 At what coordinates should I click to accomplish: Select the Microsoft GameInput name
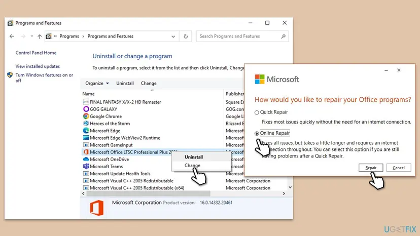pyautogui.click(x=111, y=145)
